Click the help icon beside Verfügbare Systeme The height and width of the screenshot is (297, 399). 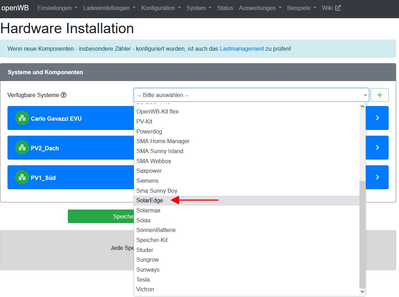coord(64,95)
